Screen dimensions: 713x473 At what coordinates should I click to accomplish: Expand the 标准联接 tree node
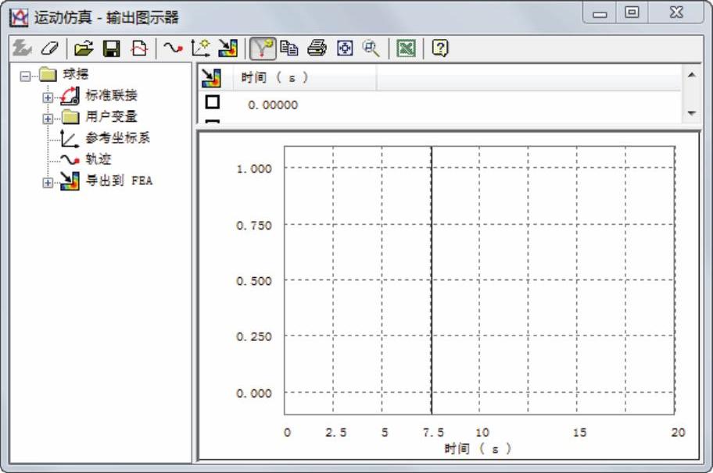(47, 98)
